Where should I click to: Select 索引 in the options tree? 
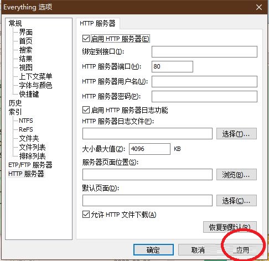(x=15, y=112)
